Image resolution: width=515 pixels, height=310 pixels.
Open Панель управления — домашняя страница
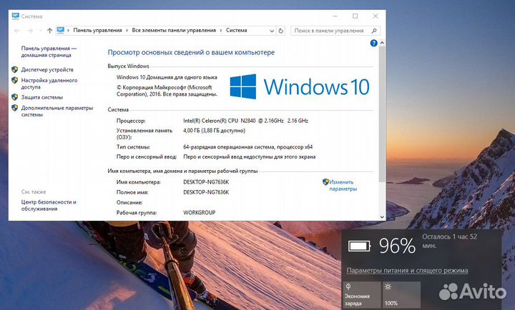(x=49, y=52)
